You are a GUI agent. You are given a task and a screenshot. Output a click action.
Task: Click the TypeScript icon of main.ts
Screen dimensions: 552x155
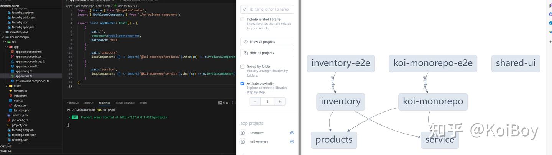tap(11, 101)
